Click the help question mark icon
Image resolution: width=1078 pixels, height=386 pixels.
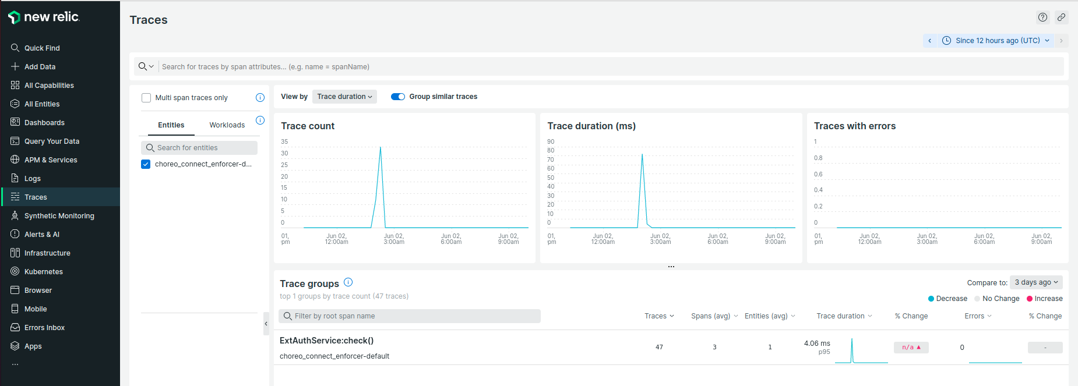[1042, 17]
